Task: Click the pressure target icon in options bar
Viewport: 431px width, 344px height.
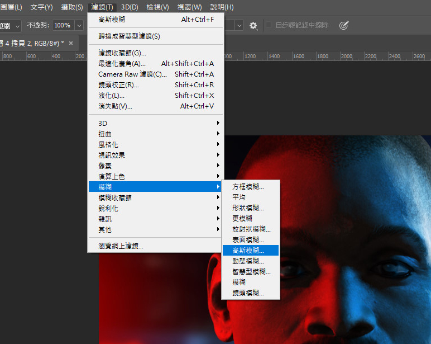Action: (343, 25)
